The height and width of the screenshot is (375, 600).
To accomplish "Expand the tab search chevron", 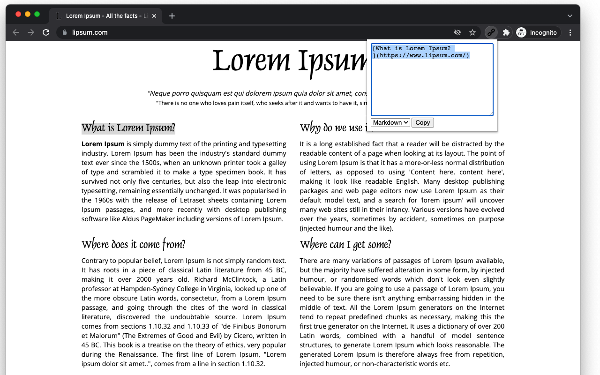I will pyautogui.click(x=570, y=15).
